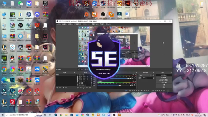Image resolution: width=208 pixels, height=117 pixels.
Task: Open the 文件(F) menu in OBS
Action: click(58, 24)
